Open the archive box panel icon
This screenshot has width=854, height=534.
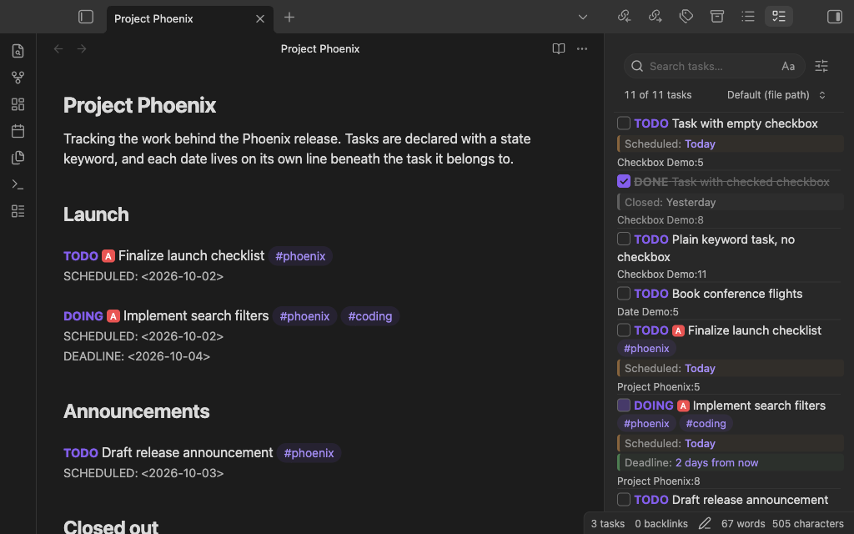click(717, 17)
